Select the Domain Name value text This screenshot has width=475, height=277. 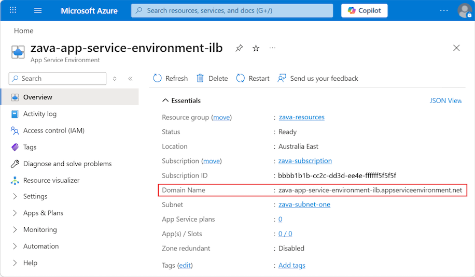370,190
